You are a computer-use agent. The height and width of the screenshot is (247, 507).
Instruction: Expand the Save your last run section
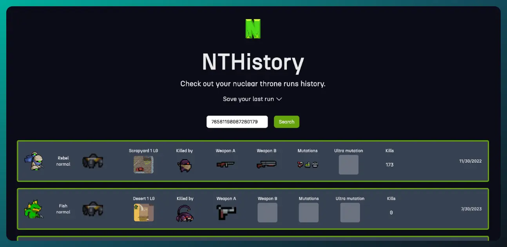[x=253, y=99]
